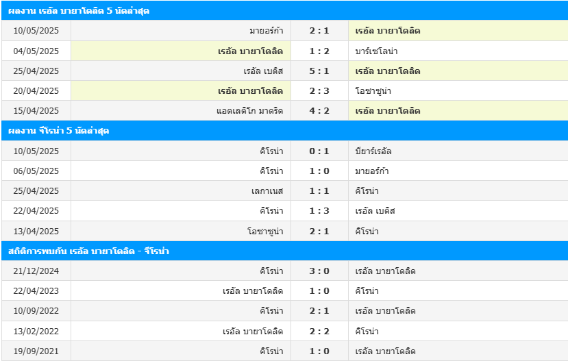This screenshot has height=361, width=568.
Task: Click the มายอร์ก้า 2:1 score on 10/05/2025
Action: (x=319, y=30)
